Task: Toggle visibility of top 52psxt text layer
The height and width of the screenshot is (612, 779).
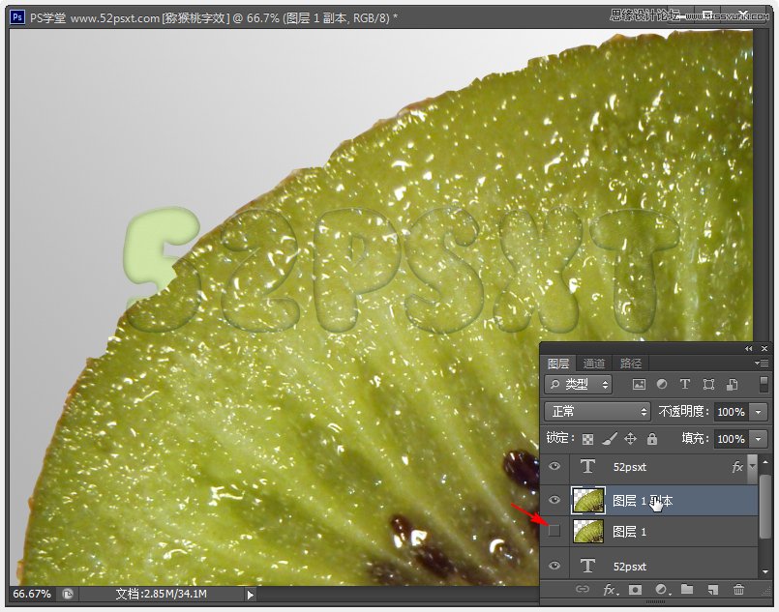Action: [x=554, y=467]
